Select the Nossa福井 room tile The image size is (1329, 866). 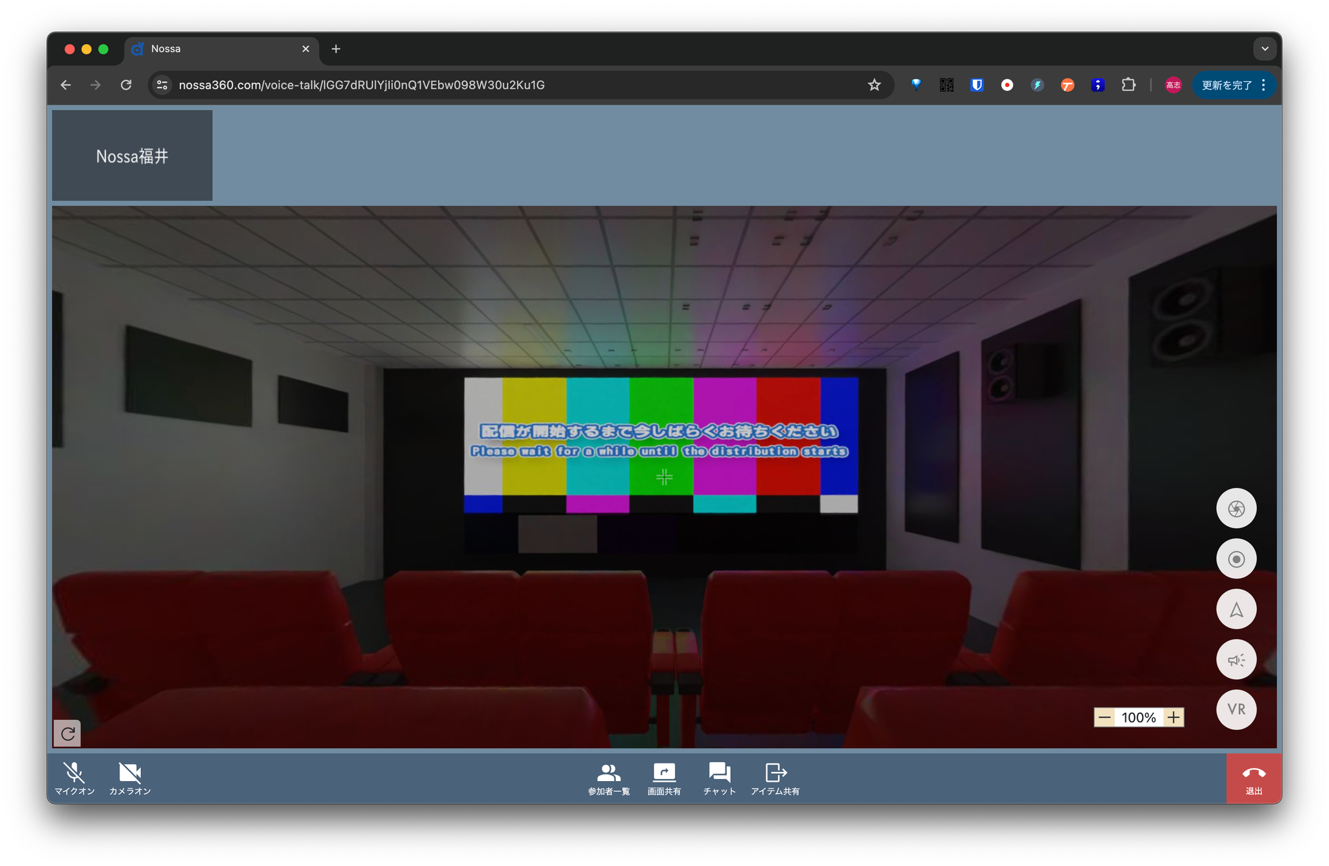click(132, 156)
